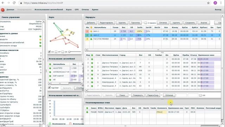
Task: Click the Выход logout link
Action: (218, 10)
